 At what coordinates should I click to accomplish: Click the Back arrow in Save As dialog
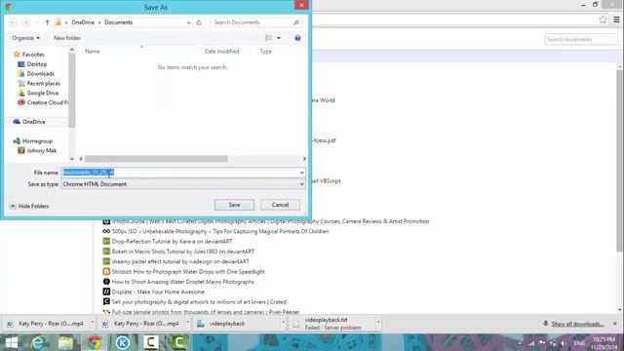point(13,22)
